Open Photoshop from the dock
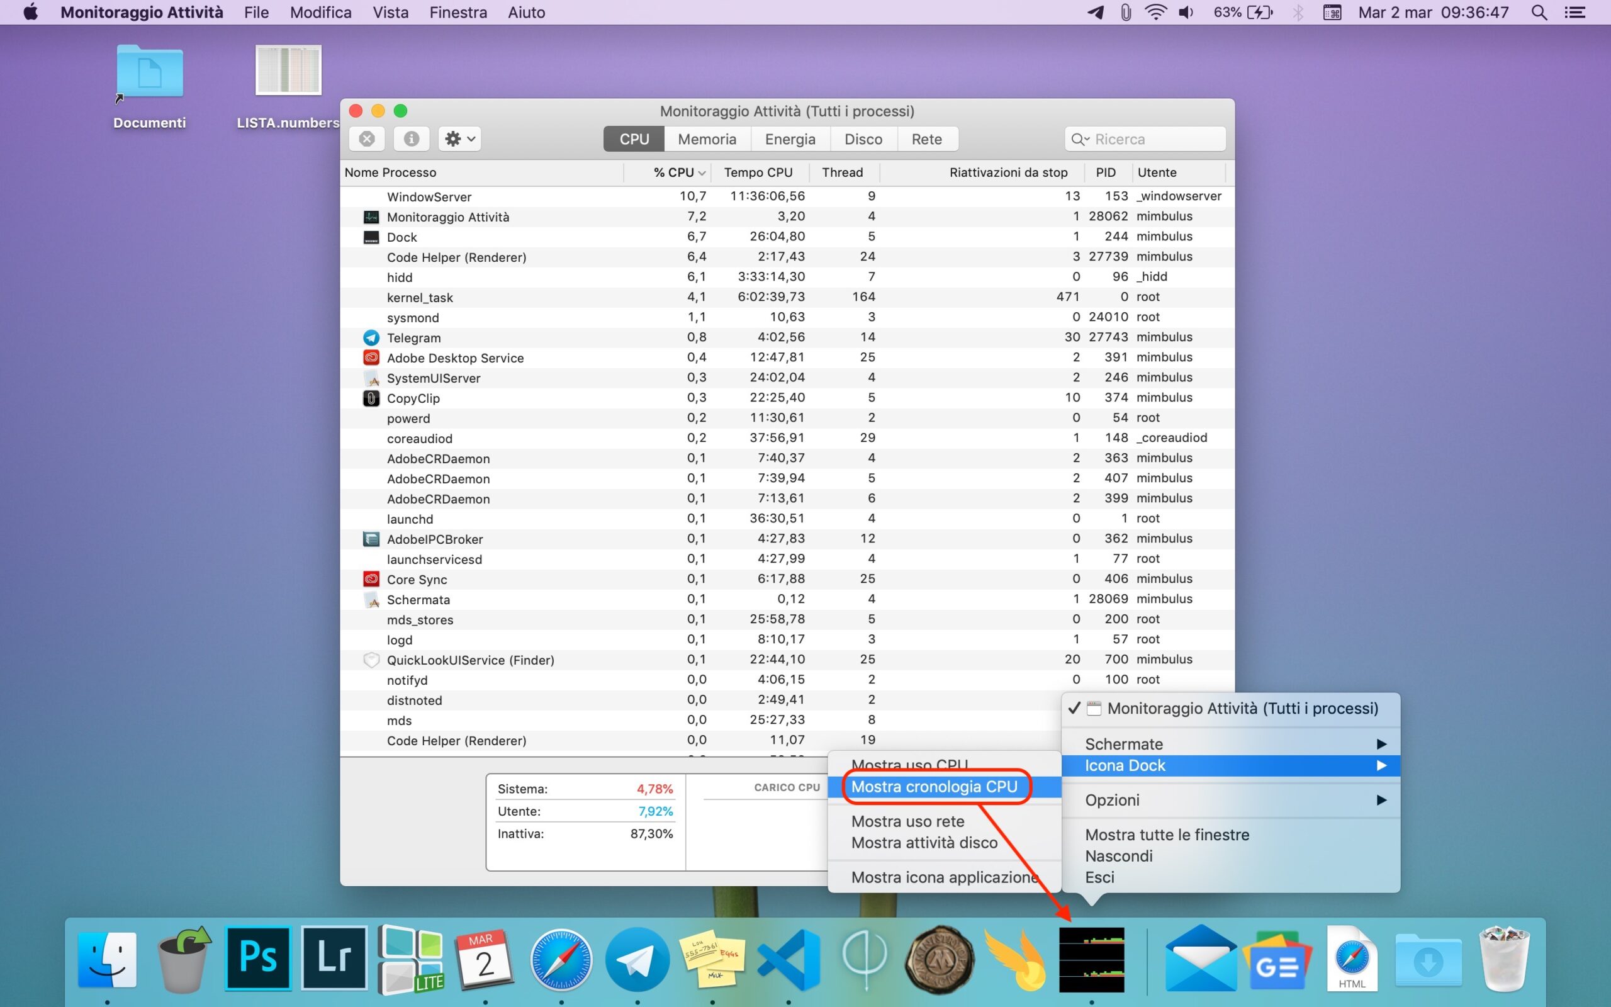 [x=258, y=959]
